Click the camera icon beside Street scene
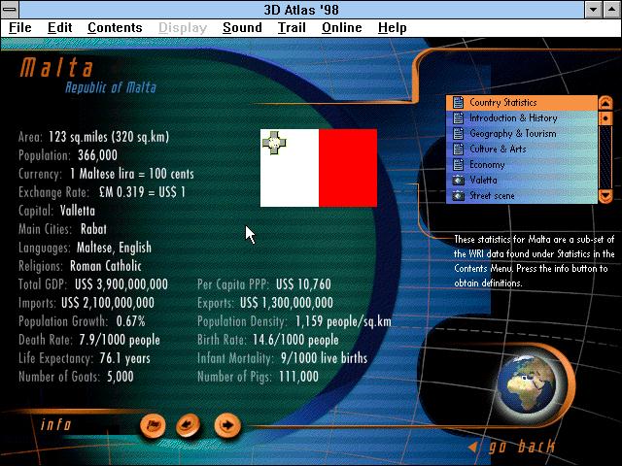The image size is (622, 466). tap(458, 196)
